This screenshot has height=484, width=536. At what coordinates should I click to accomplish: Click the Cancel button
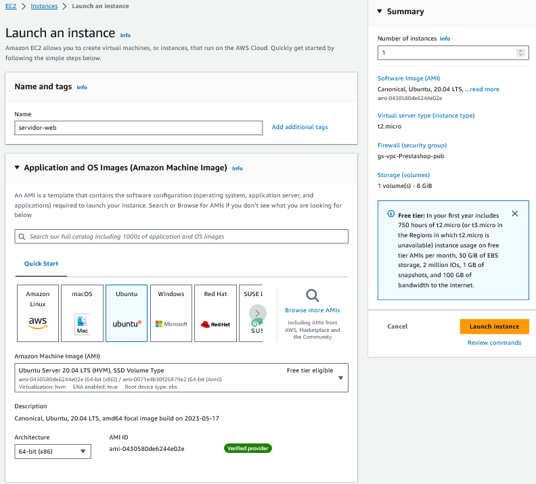point(397,326)
